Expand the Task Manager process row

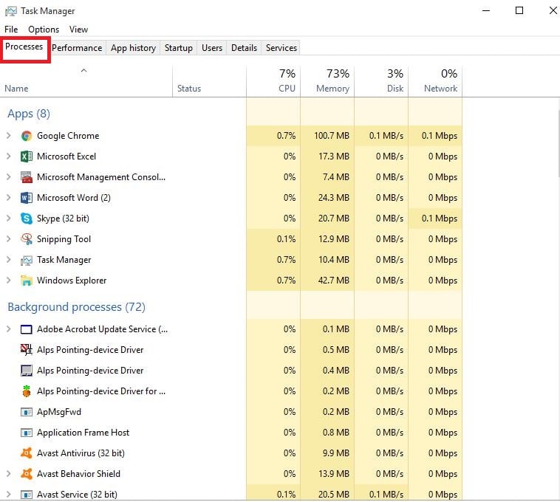coord(9,260)
